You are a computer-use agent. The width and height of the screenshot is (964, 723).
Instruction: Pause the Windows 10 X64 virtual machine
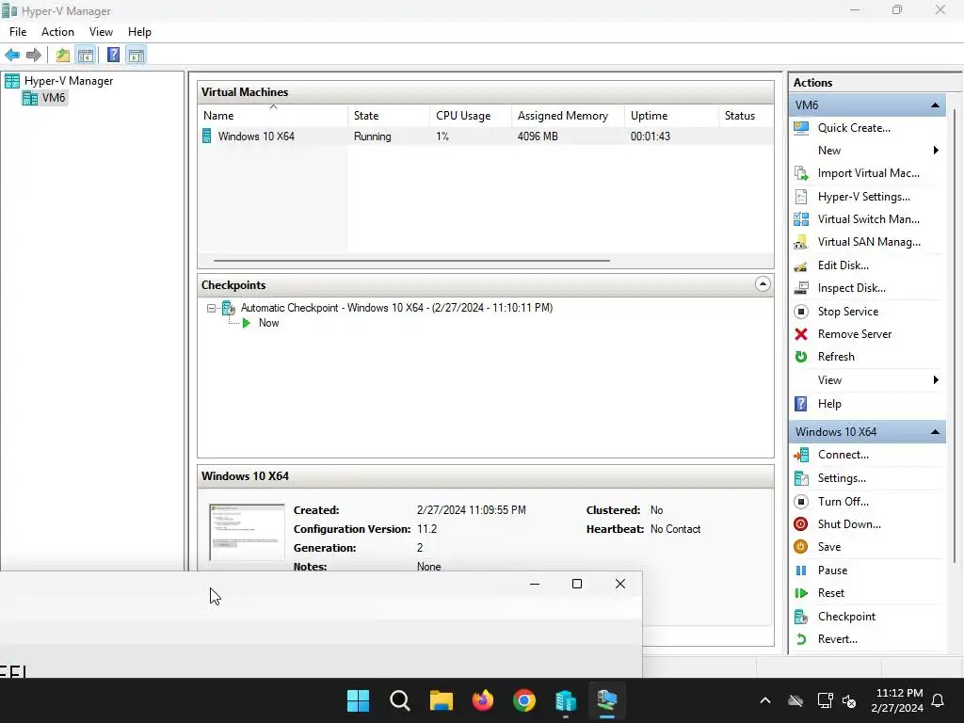(x=832, y=570)
